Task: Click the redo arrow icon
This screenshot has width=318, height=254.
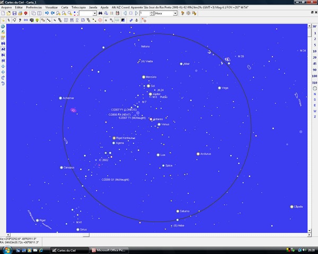Action: click(52, 13)
